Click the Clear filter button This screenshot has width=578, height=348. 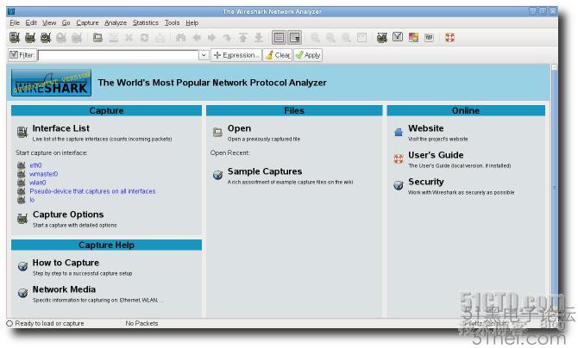[x=278, y=55]
